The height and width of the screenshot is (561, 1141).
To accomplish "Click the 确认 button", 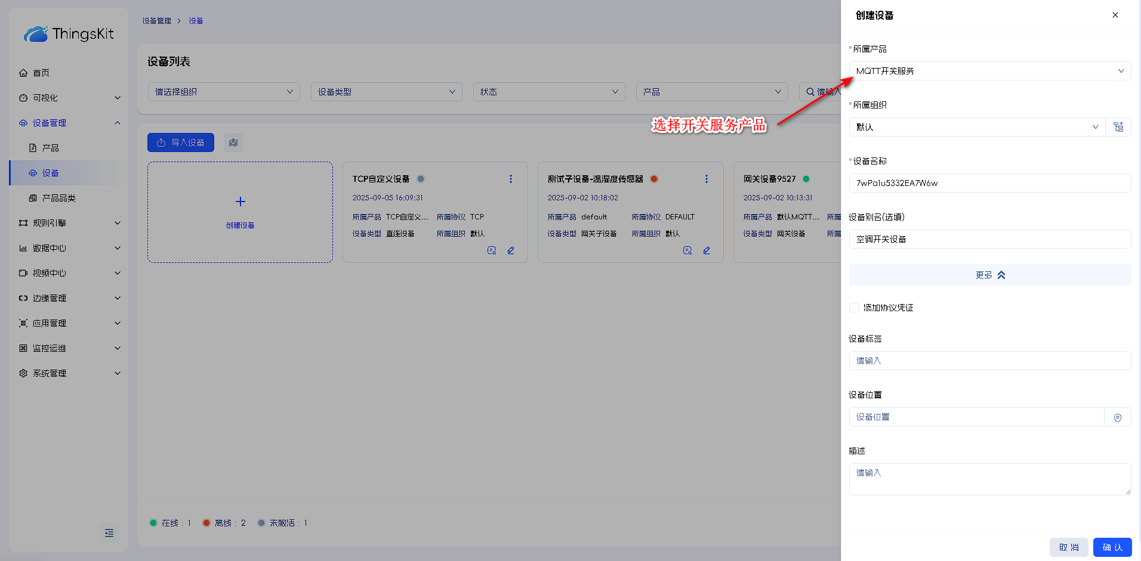I will (1112, 547).
